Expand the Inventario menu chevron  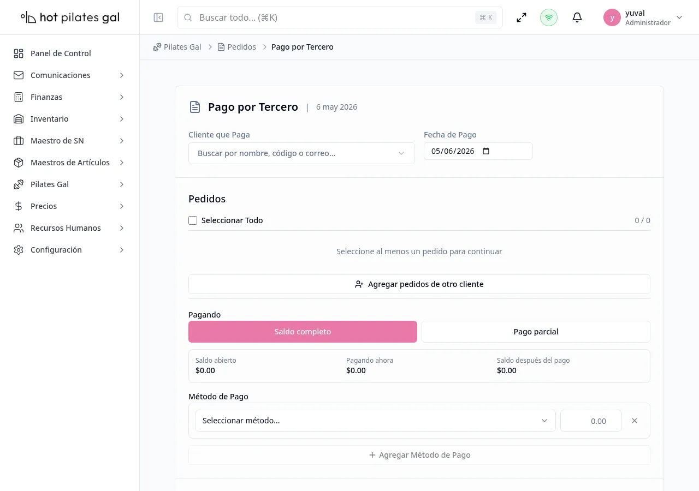[122, 119]
